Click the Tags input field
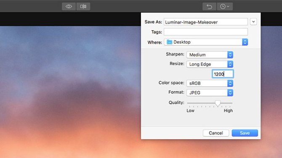282x158 pixels. click(x=206, y=32)
